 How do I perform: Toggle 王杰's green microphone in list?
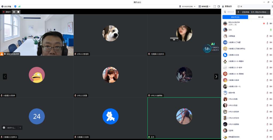tap(271, 30)
